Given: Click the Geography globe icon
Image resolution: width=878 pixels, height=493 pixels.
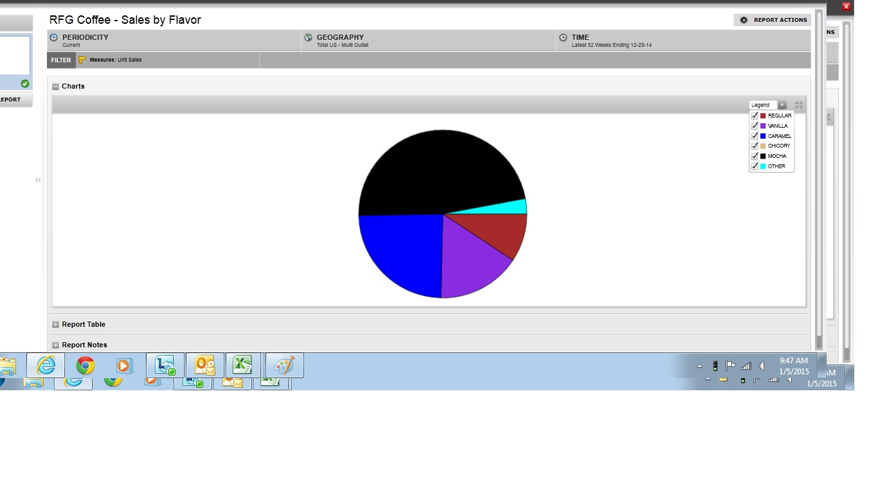Looking at the screenshot, I should [309, 38].
